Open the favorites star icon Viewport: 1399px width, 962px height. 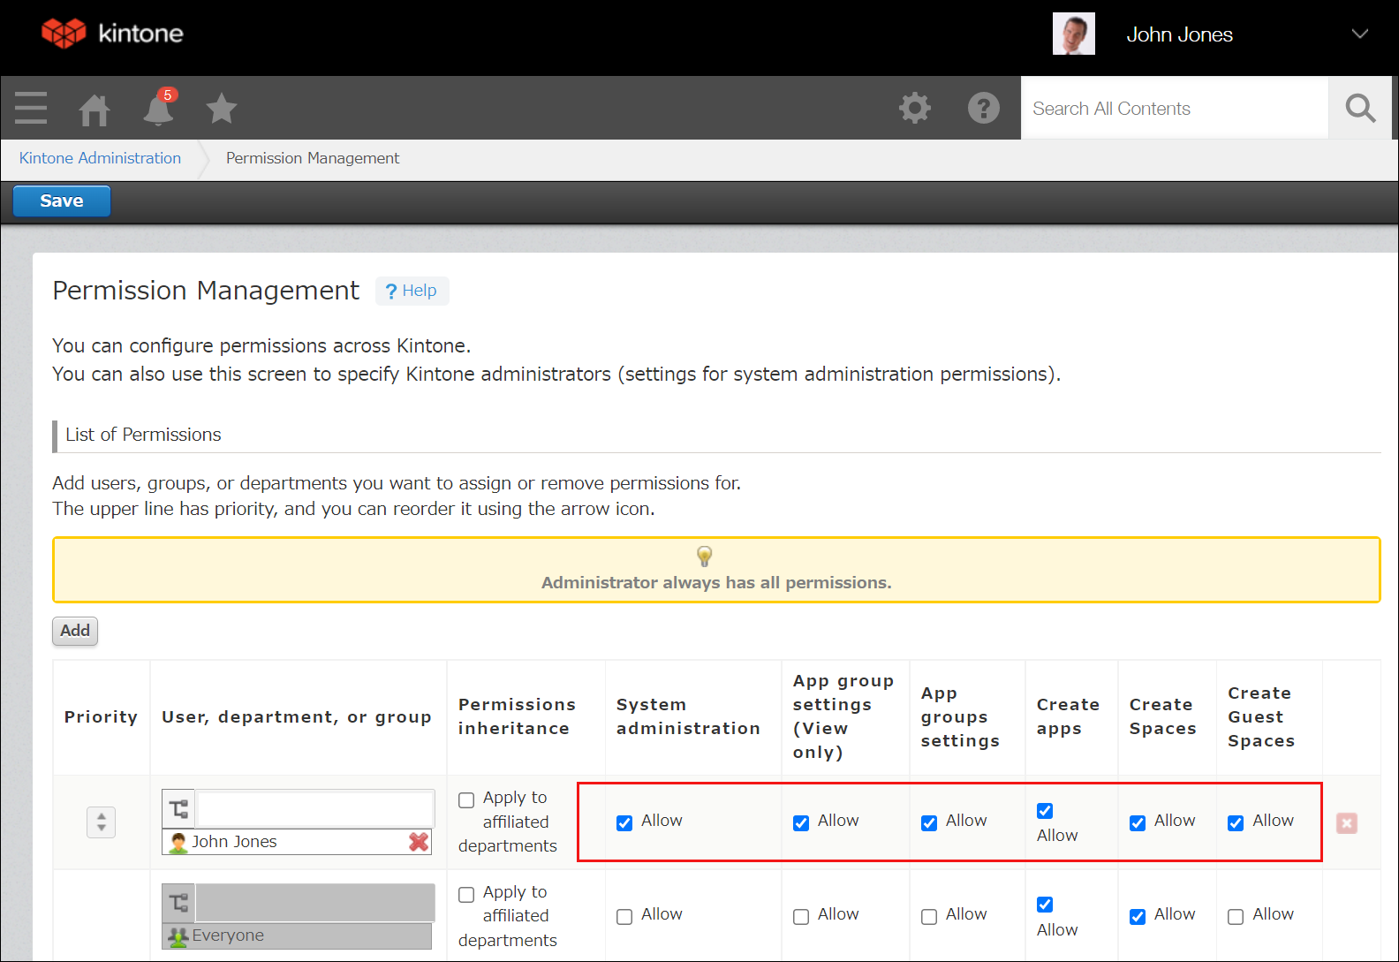[222, 109]
